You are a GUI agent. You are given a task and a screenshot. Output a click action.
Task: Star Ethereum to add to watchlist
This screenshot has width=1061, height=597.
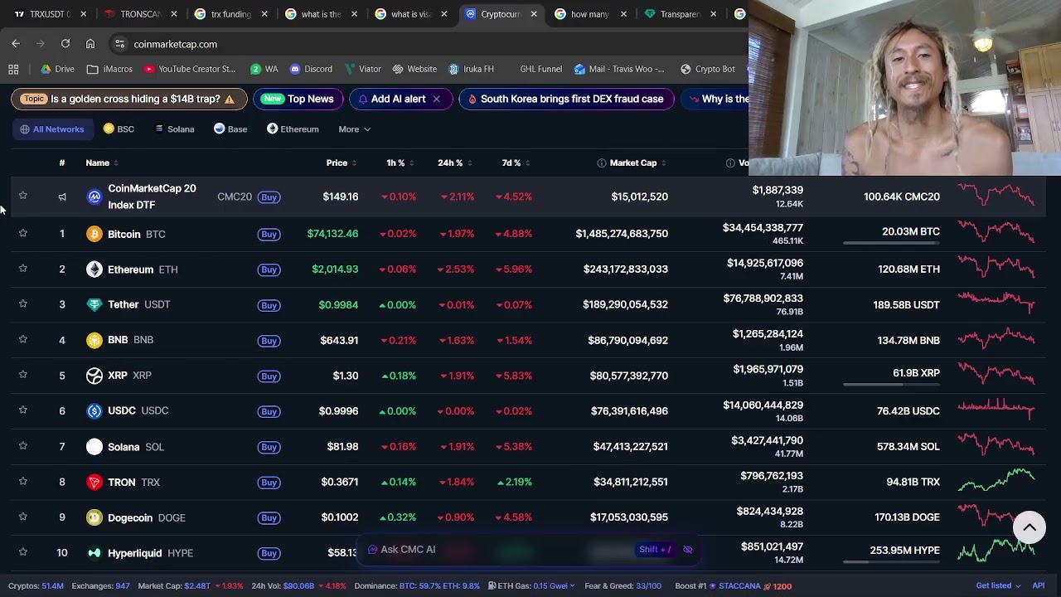pos(23,269)
